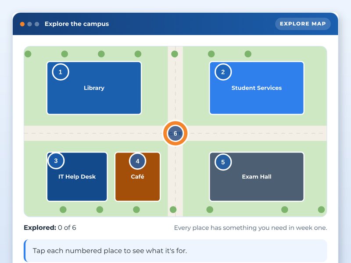Click the 'Explore the campus' title
The width and height of the screenshot is (351, 263).
(76, 24)
